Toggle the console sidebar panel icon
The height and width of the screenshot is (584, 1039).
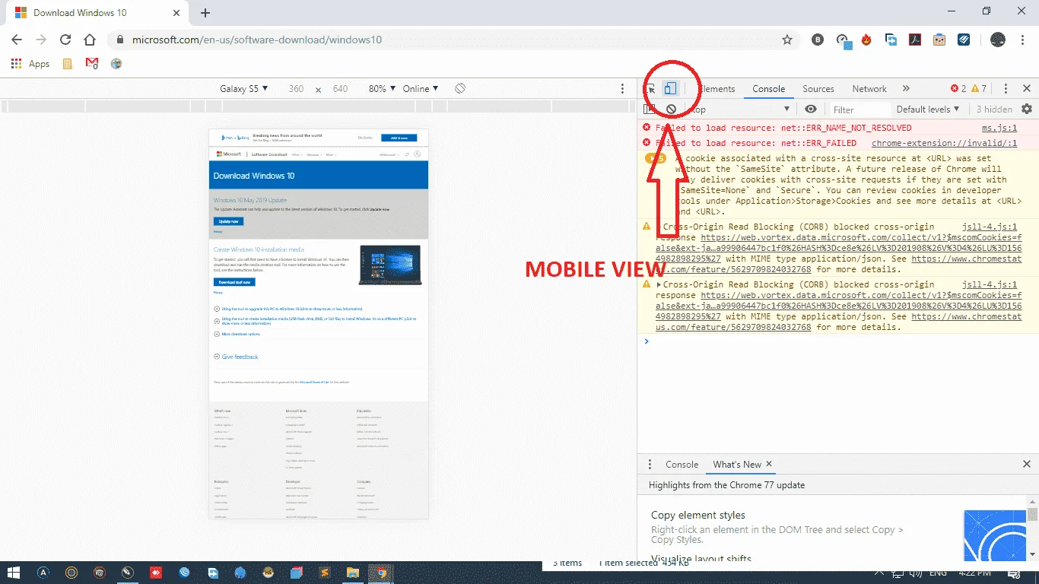[650, 109]
